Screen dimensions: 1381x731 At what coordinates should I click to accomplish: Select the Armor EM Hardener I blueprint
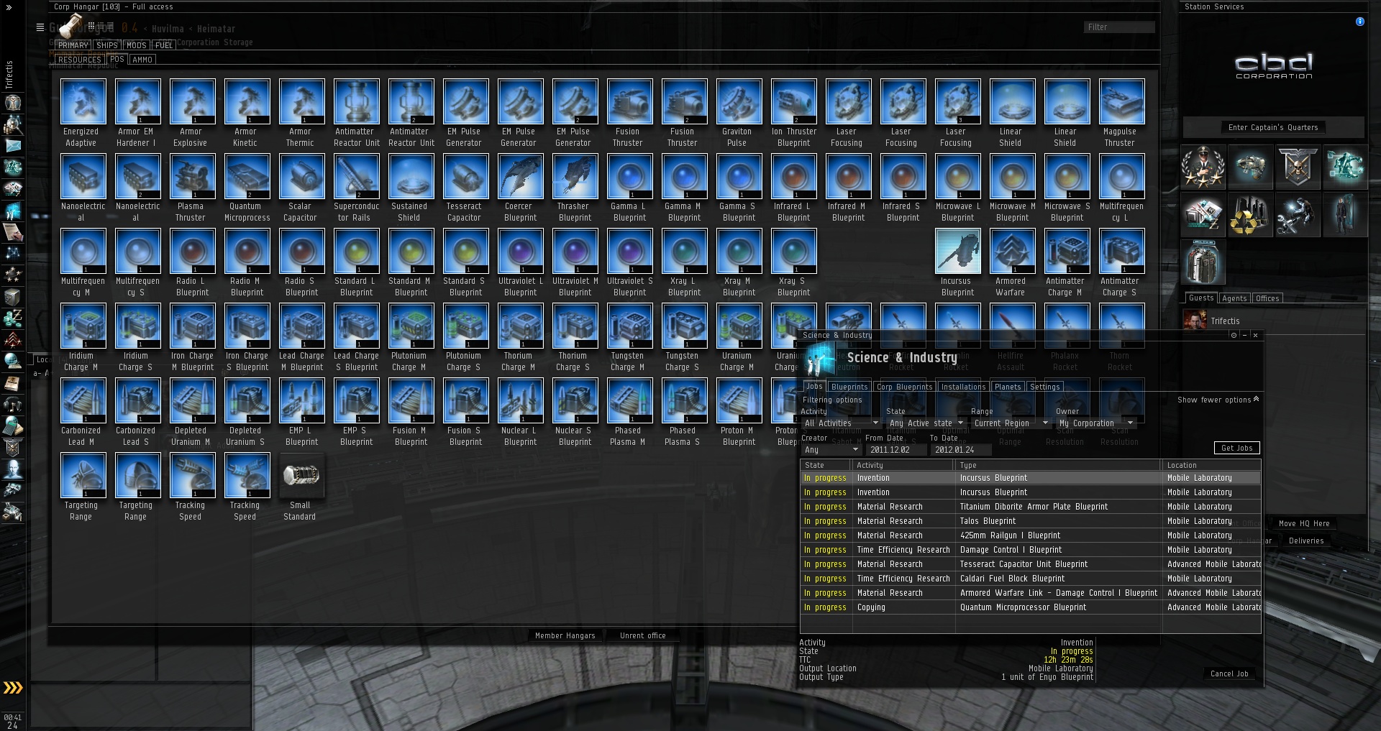point(138,101)
